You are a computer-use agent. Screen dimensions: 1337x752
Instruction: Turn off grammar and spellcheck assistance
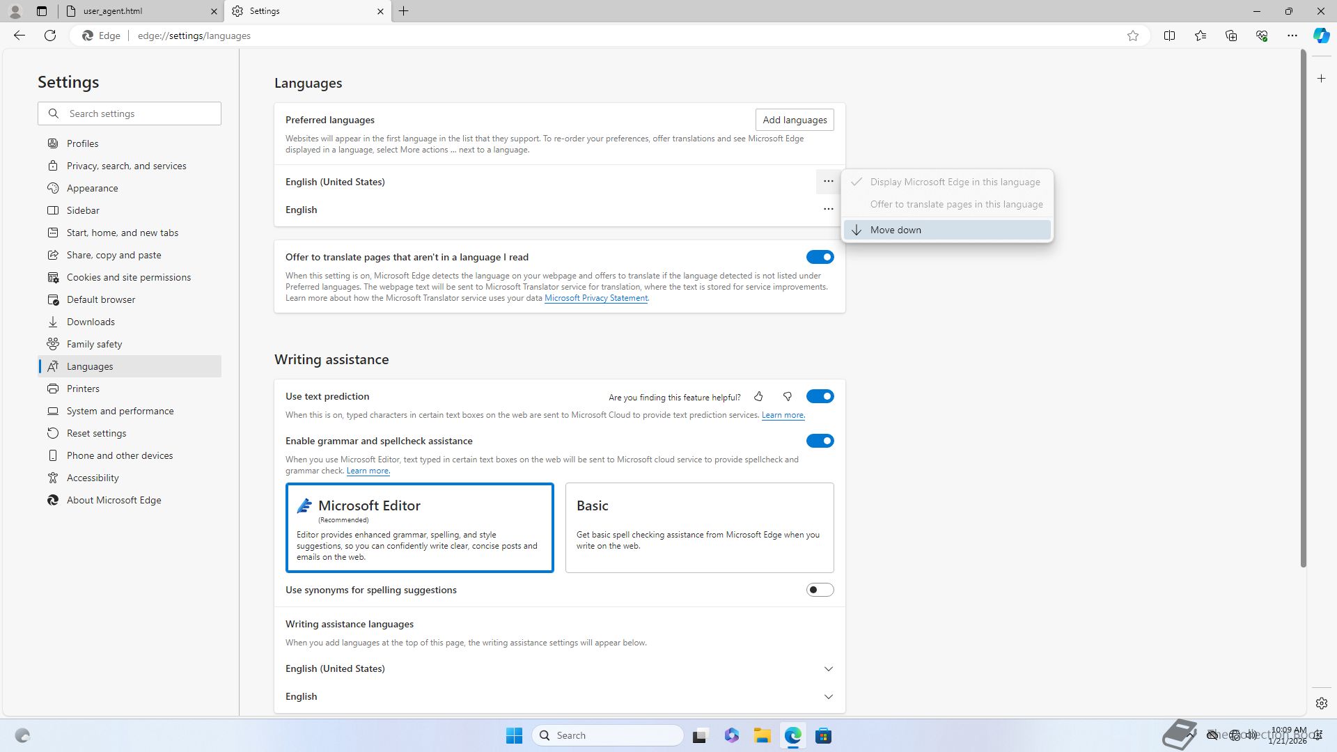[820, 441]
